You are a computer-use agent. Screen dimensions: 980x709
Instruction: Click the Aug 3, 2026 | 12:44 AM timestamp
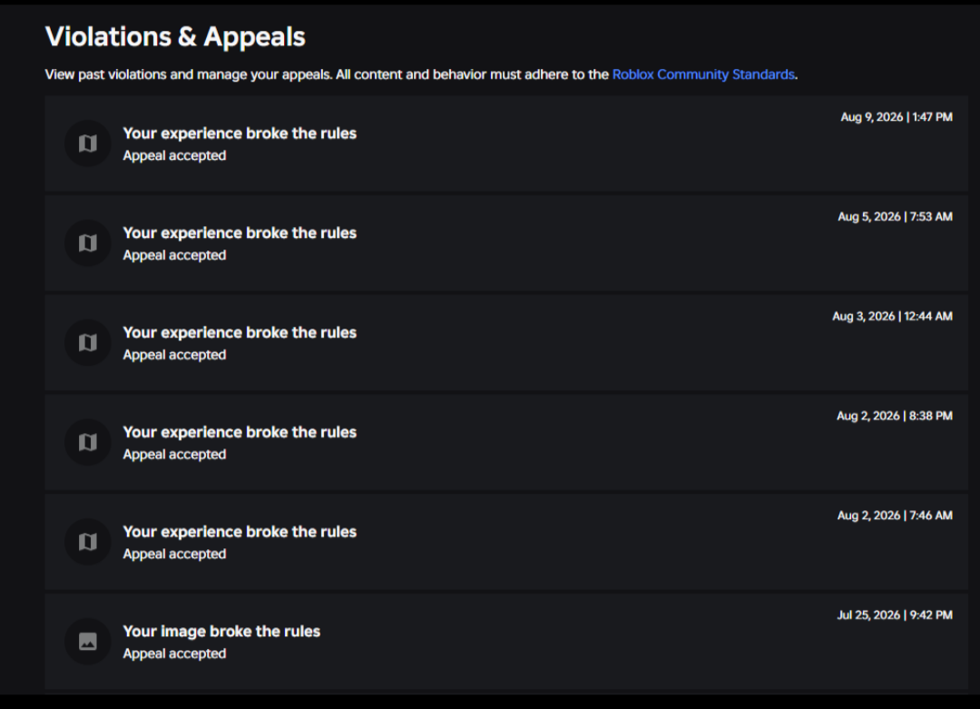(x=893, y=316)
